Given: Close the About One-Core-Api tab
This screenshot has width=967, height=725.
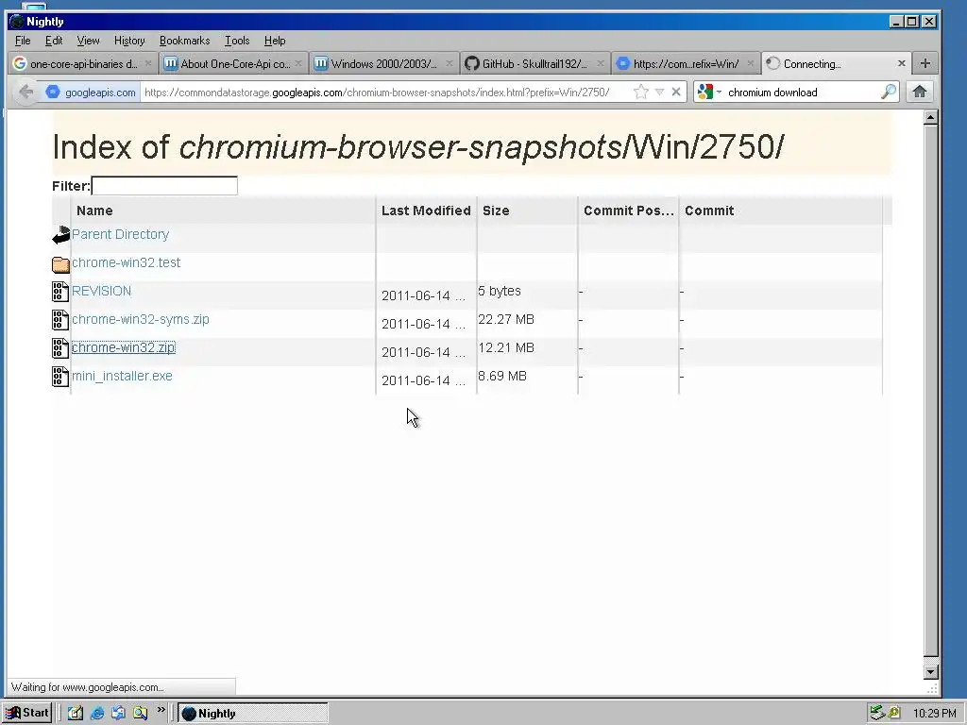Looking at the screenshot, I should 298,63.
